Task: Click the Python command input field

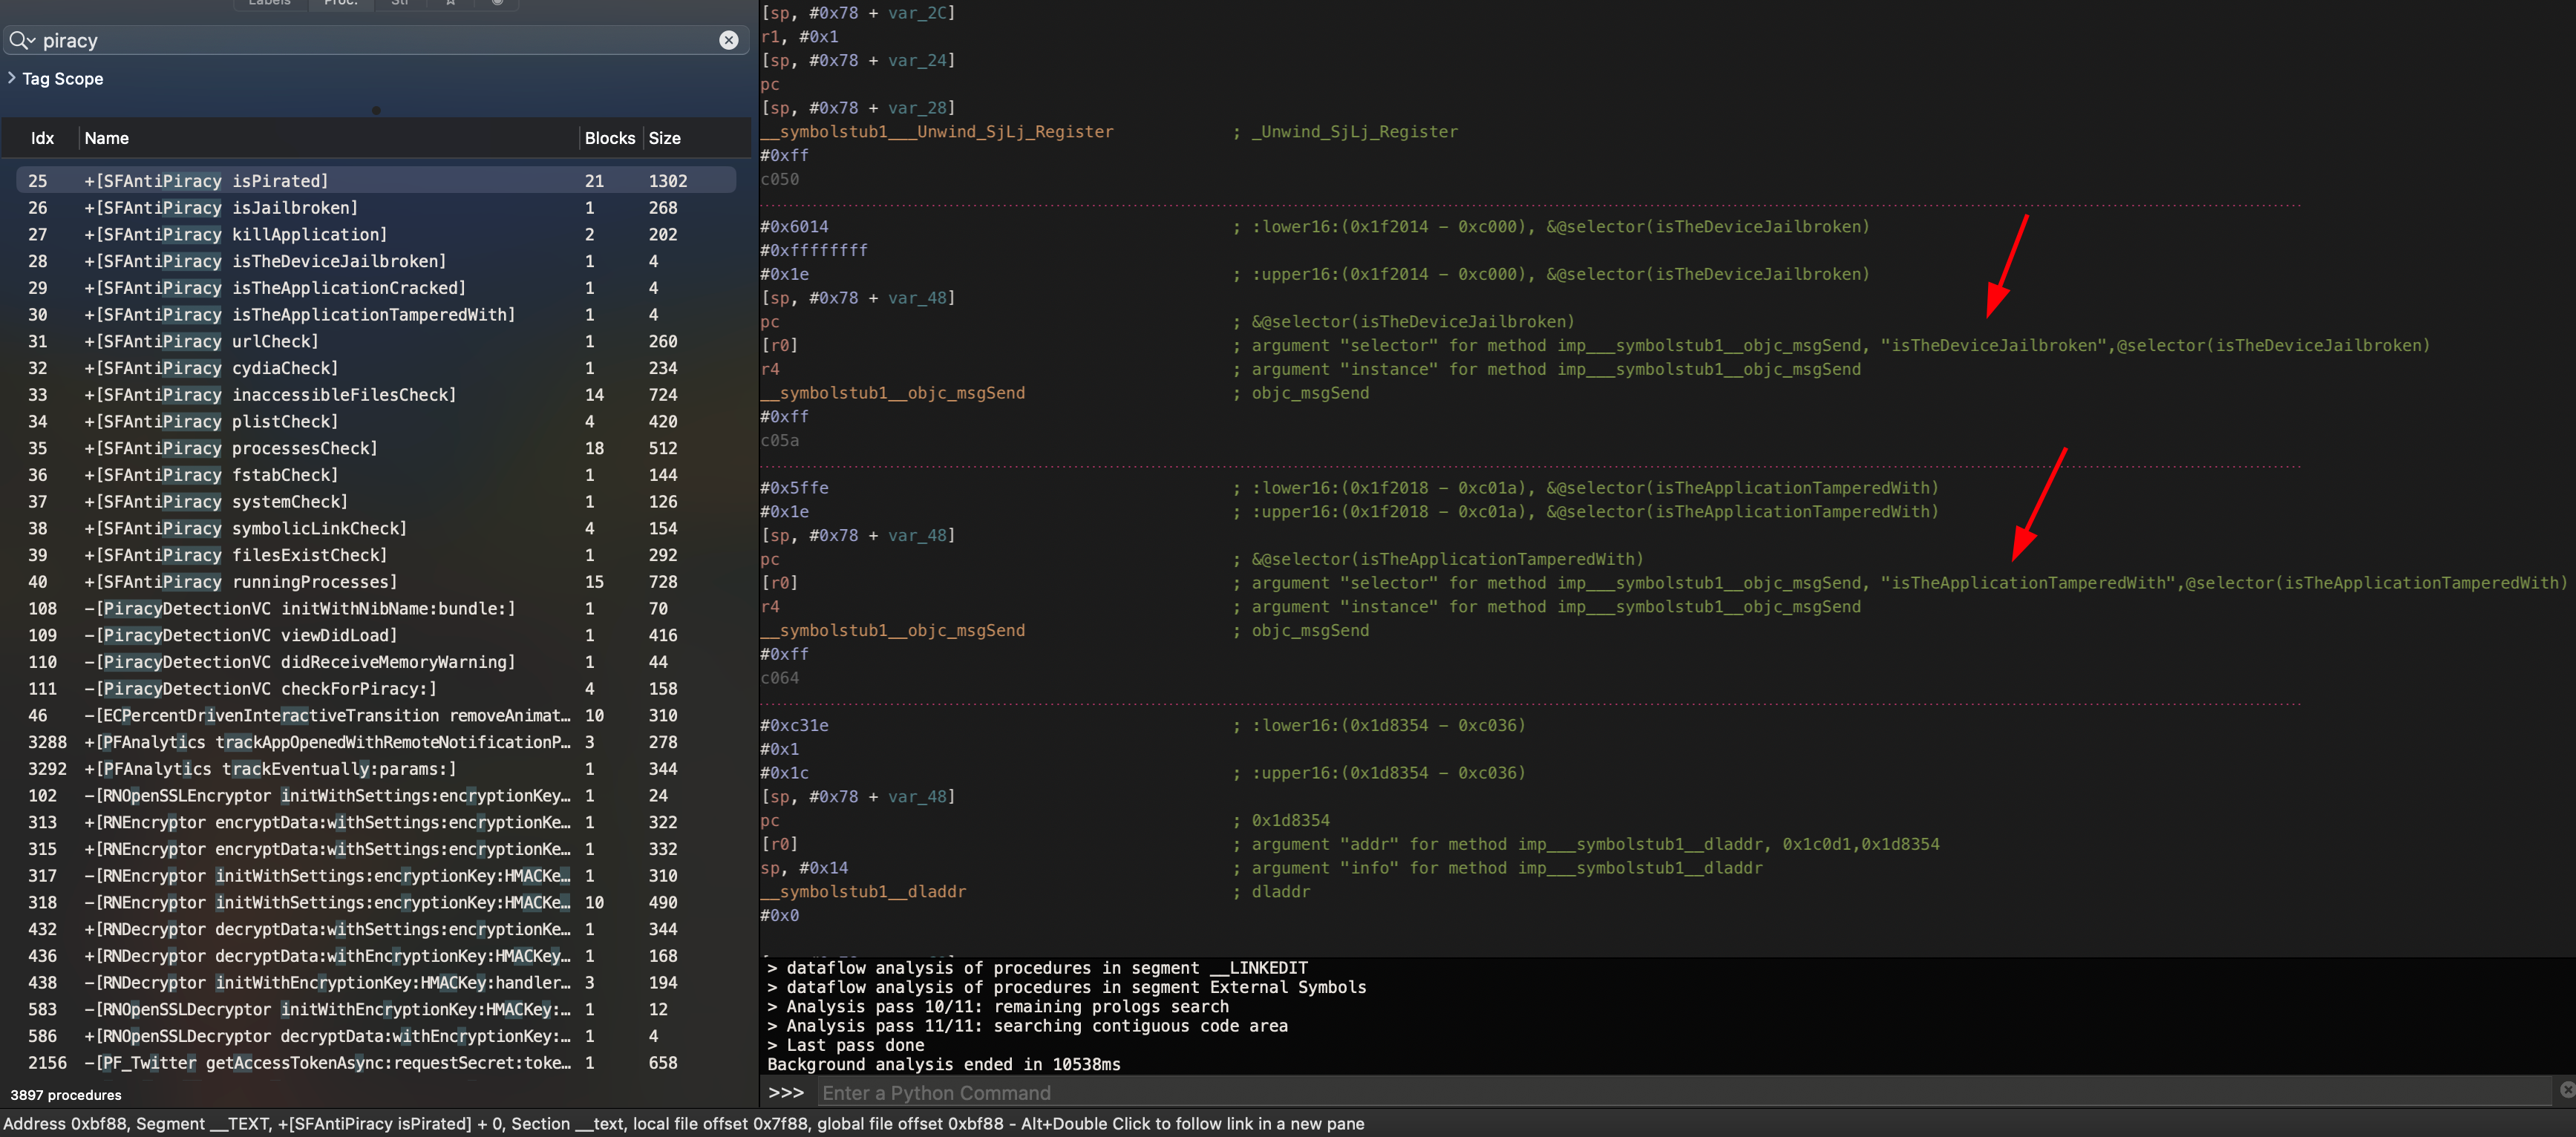Action: tap(1685, 1092)
